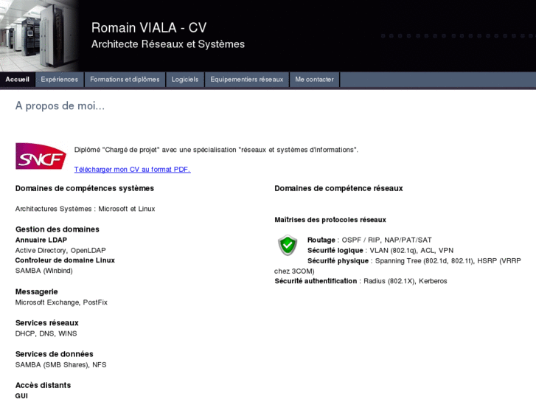Click the Architecte Réseaux et Systèmes subtitle
The width and height of the screenshot is (536, 402).
(x=168, y=44)
